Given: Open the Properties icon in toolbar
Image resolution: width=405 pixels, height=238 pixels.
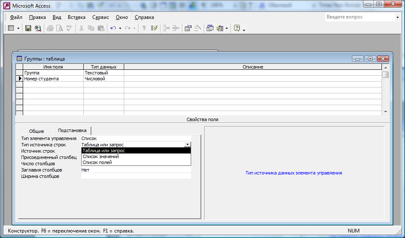Looking at the screenshot, I should (x=188, y=28).
